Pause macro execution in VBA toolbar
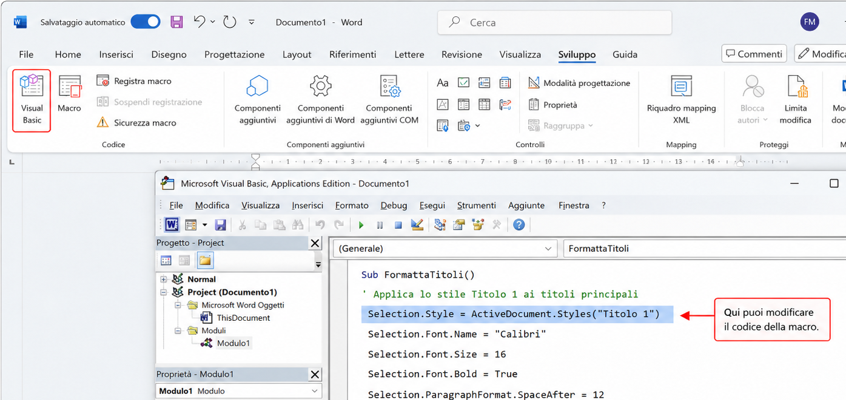Image resolution: width=846 pixels, height=400 pixels. (380, 225)
